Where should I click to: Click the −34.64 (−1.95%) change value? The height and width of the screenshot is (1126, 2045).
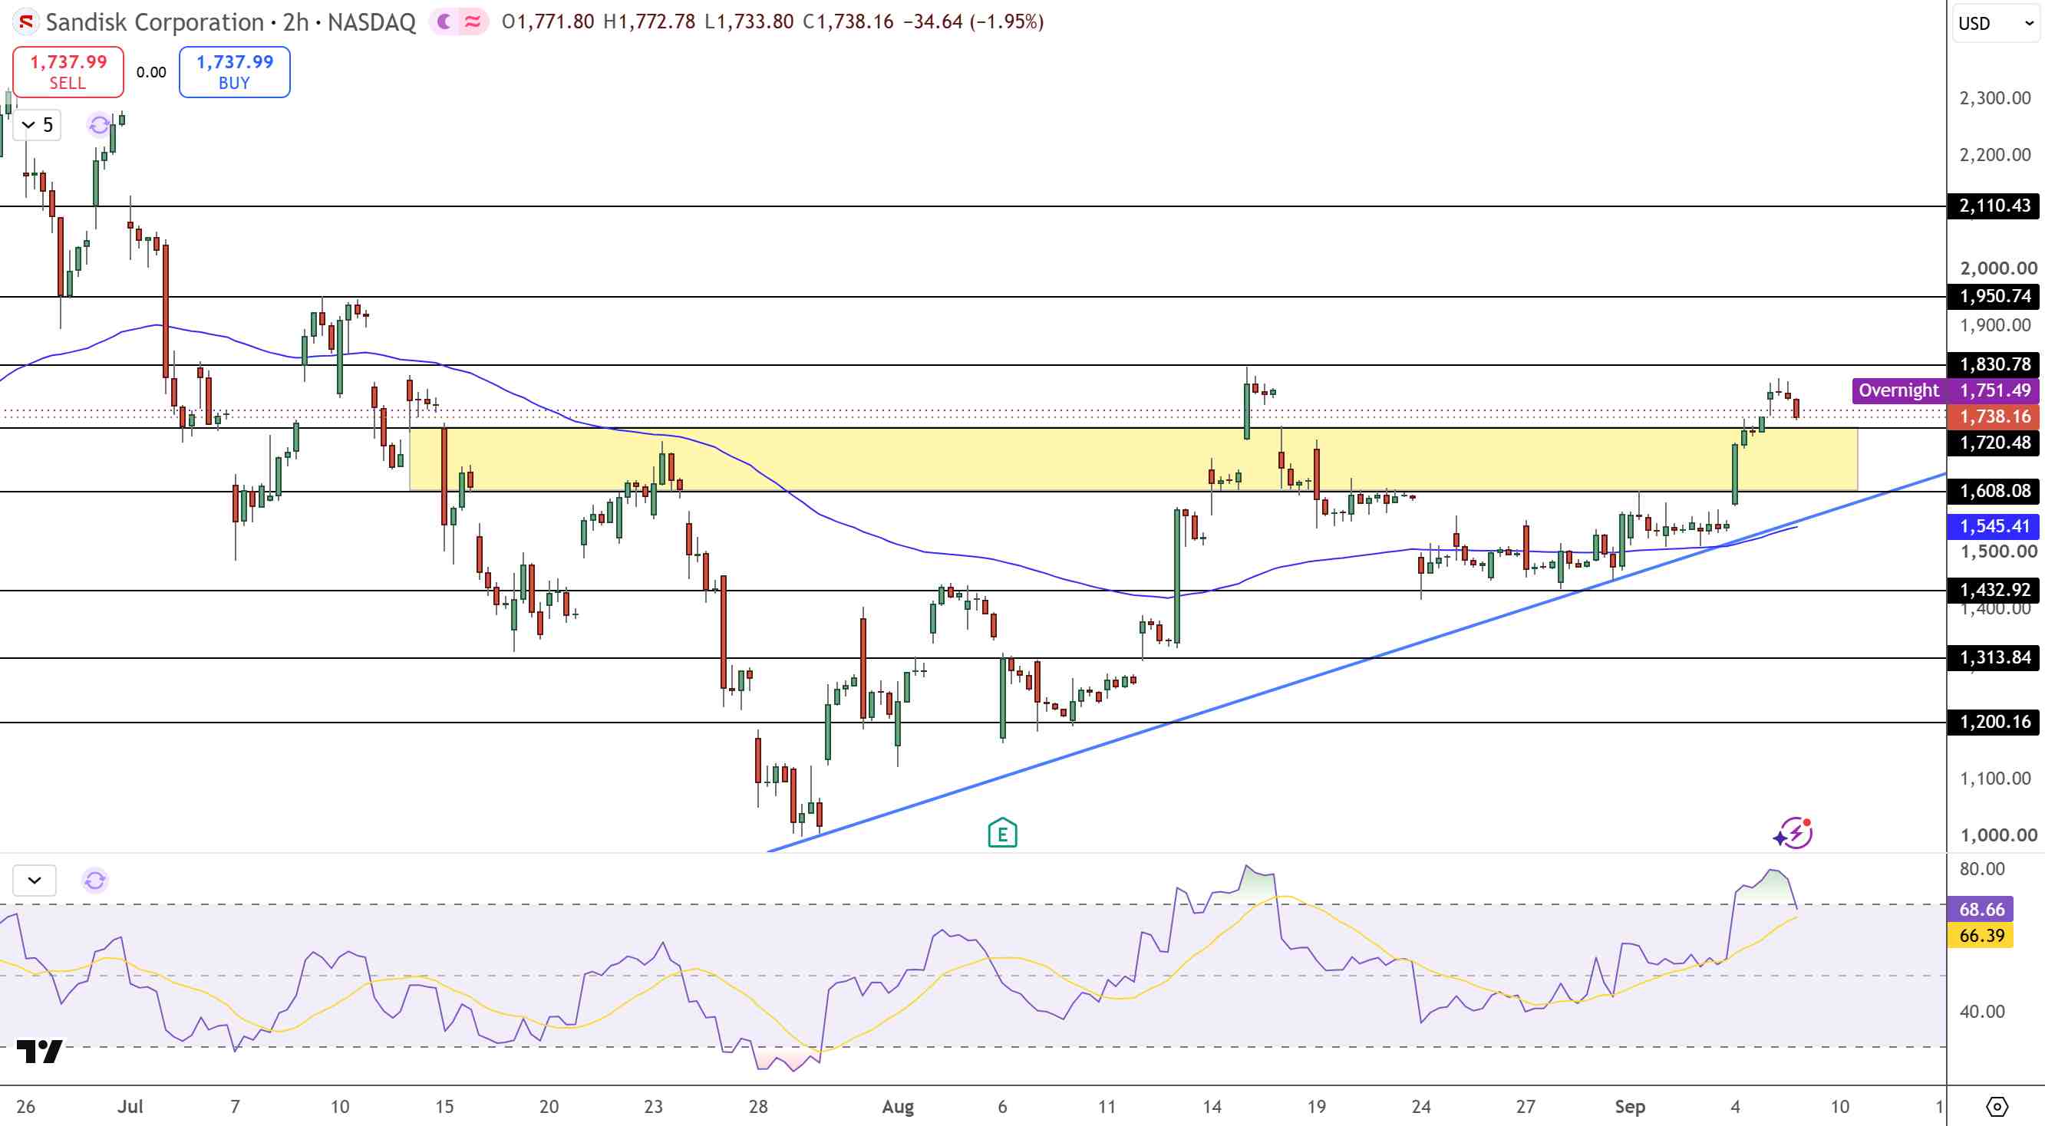(x=973, y=21)
